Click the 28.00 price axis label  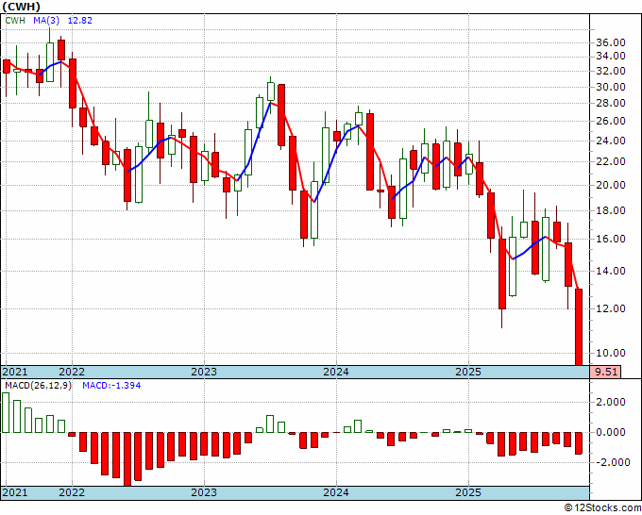pyautogui.click(x=611, y=103)
